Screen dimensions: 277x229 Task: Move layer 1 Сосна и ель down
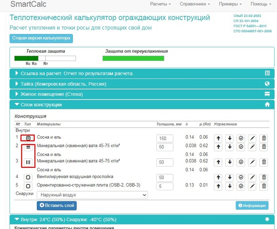pos(230,139)
